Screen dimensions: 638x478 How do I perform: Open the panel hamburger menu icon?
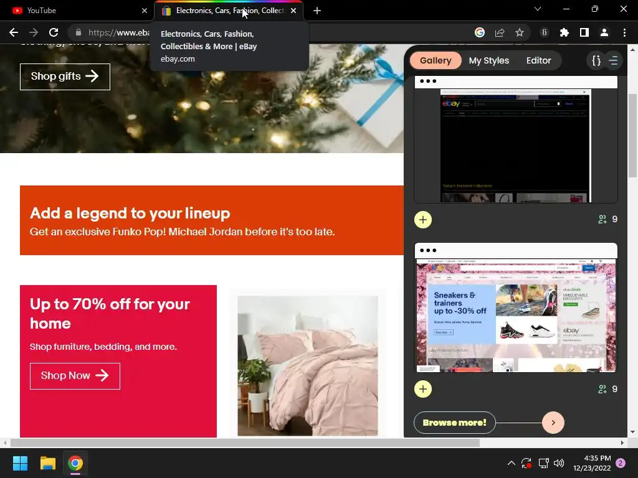coord(613,60)
